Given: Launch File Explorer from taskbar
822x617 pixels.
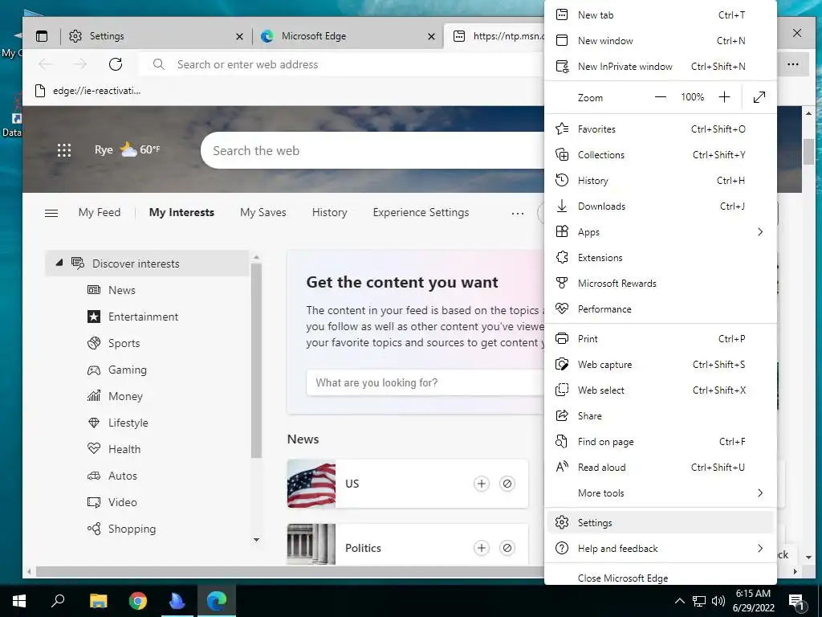Looking at the screenshot, I should pos(98,600).
